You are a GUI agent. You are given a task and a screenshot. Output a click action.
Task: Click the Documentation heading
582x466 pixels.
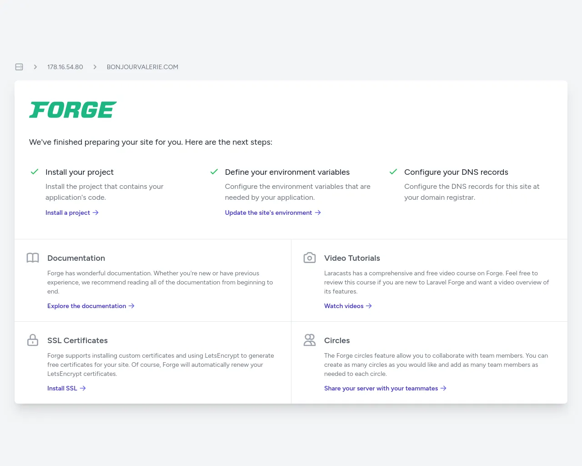[x=76, y=258]
